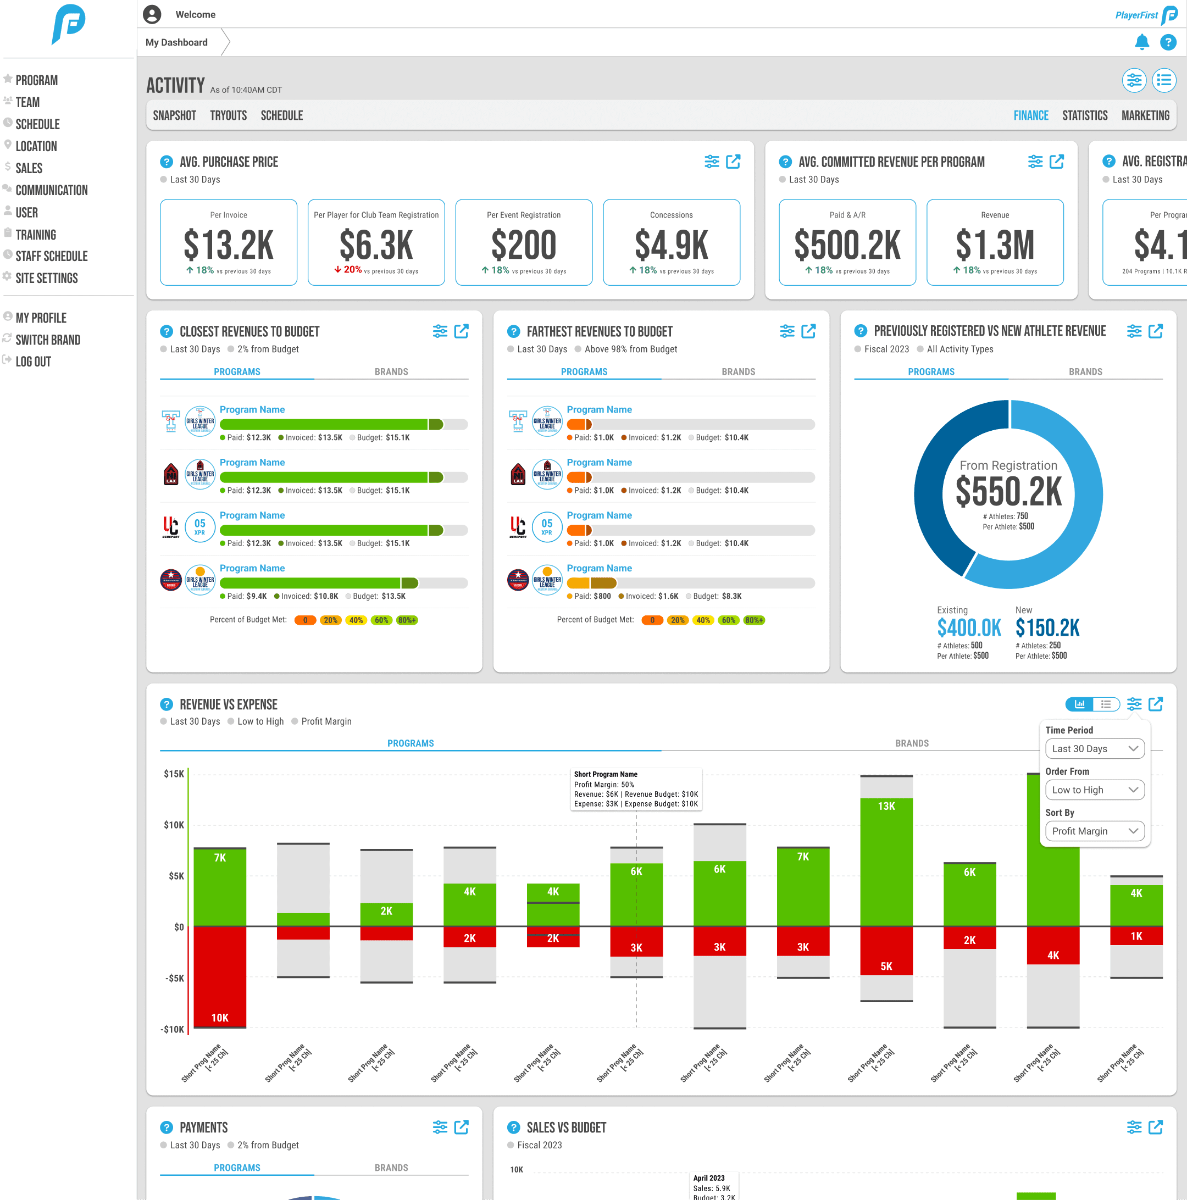1187x1200 pixels.
Task: Switch Revenue vs Expense to list view
Action: click(1106, 704)
